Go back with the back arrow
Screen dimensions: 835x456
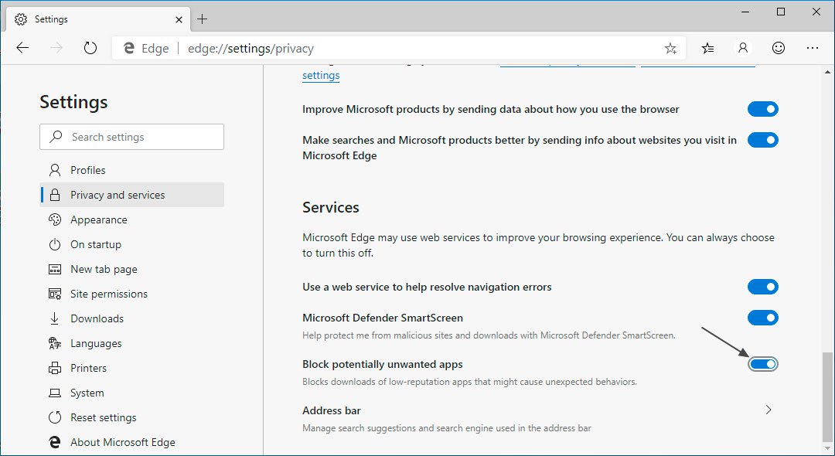coord(22,48)
